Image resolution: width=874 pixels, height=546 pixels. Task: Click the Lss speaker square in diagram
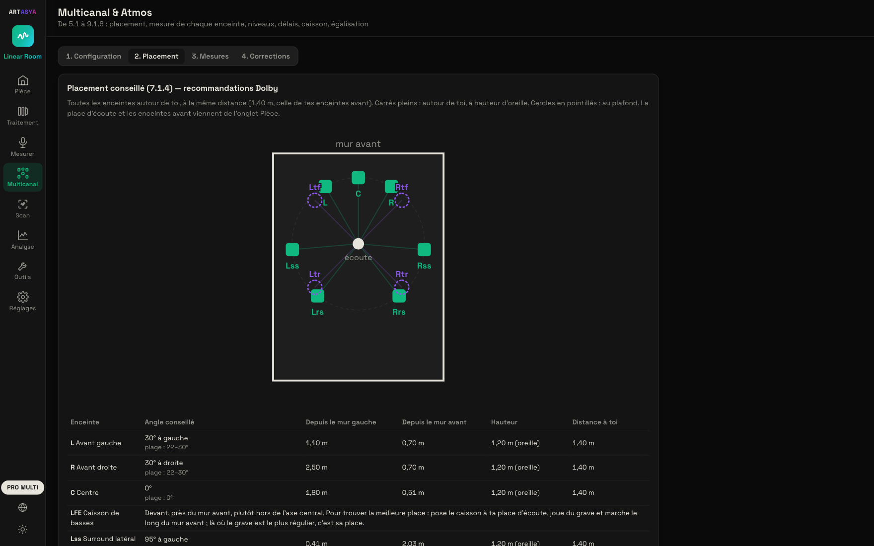[292, 249]
